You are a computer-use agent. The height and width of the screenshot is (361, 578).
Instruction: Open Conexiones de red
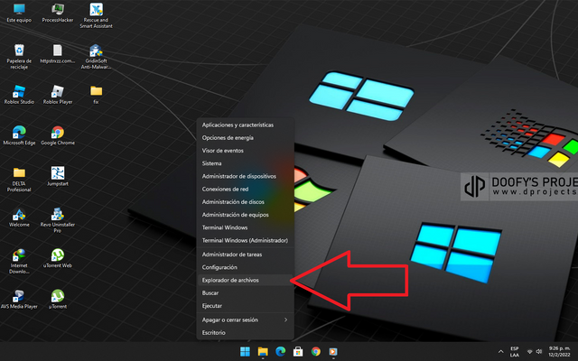pyautogui.click(x=245, y=189)
